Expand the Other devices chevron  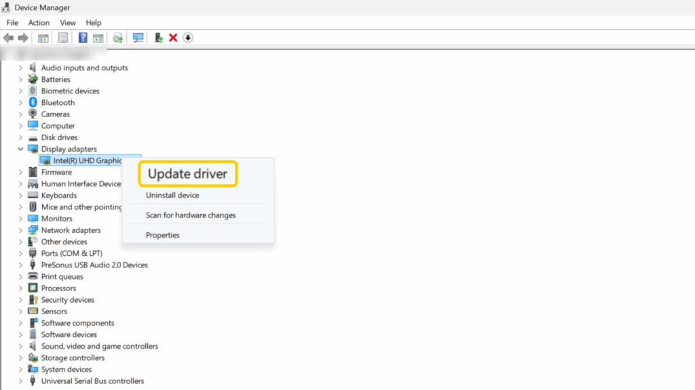[x=20, y=242]
